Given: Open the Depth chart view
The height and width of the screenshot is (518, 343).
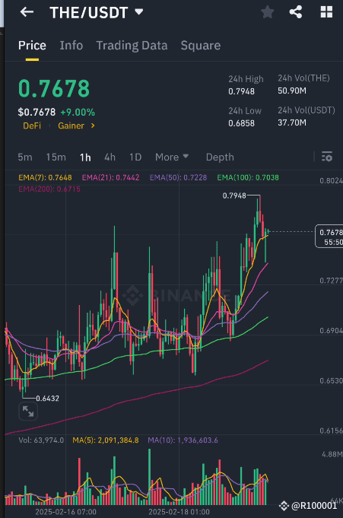Looking at the screenshot, I should click(x=220, y=157).
